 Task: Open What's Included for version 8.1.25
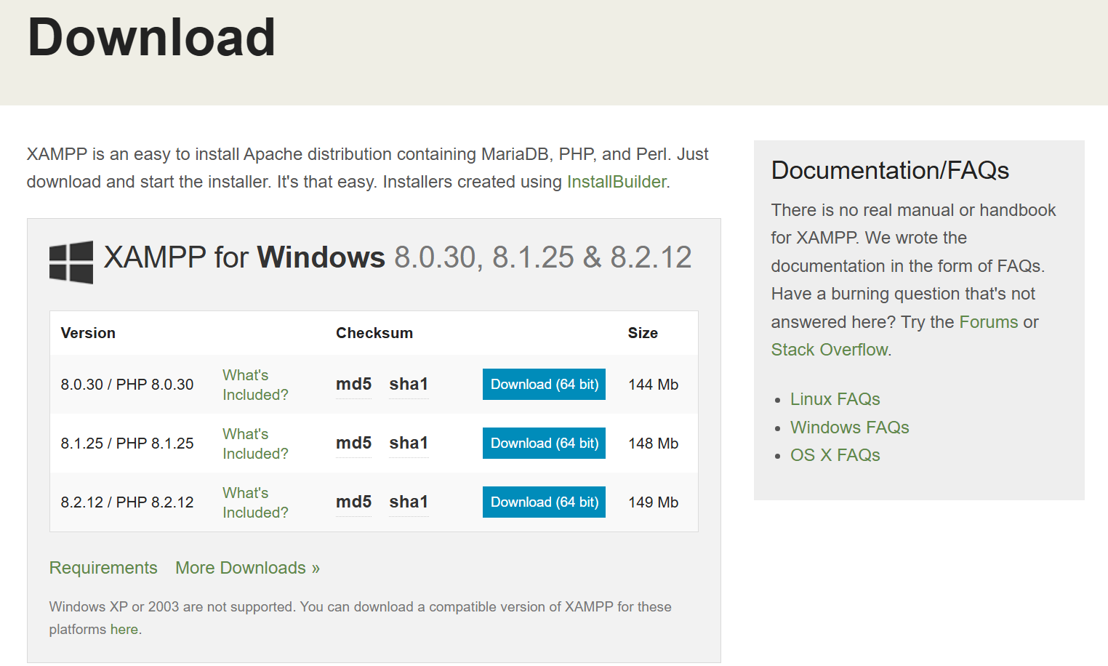tap(254, 444)
